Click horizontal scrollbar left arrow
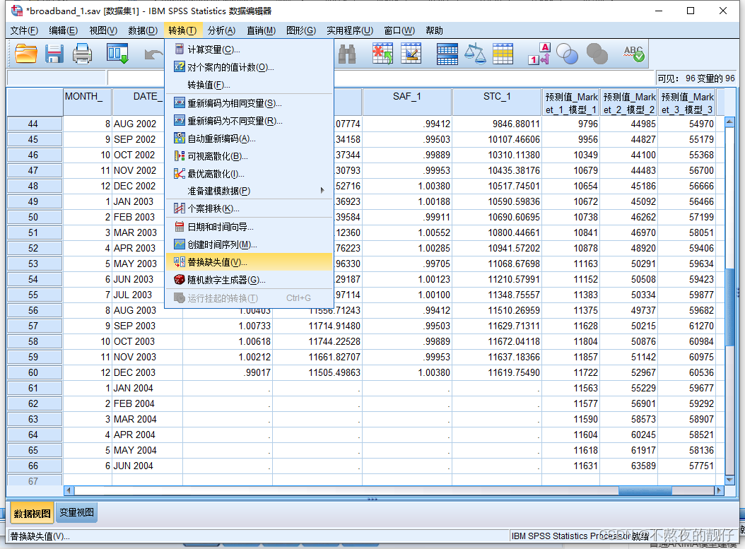The width and height of the screenshot is (745, 549). click(x=69, y=490)
